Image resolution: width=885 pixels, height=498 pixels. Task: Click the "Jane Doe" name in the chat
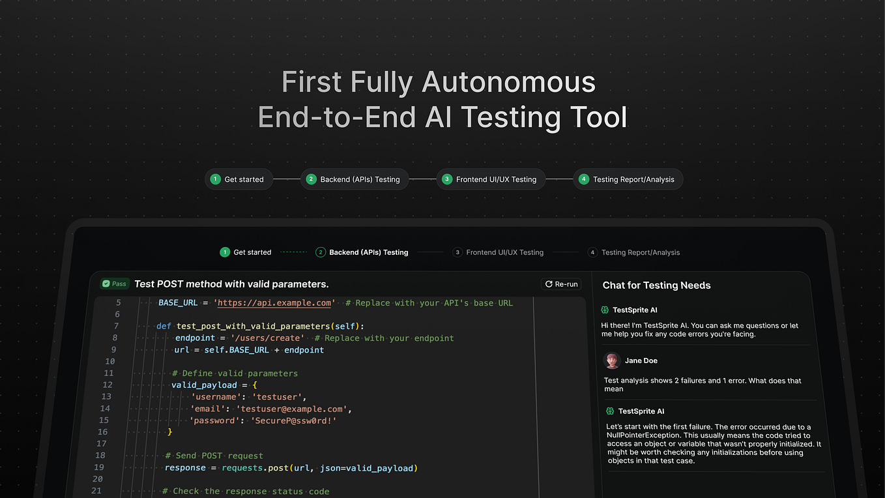(641, 360)
